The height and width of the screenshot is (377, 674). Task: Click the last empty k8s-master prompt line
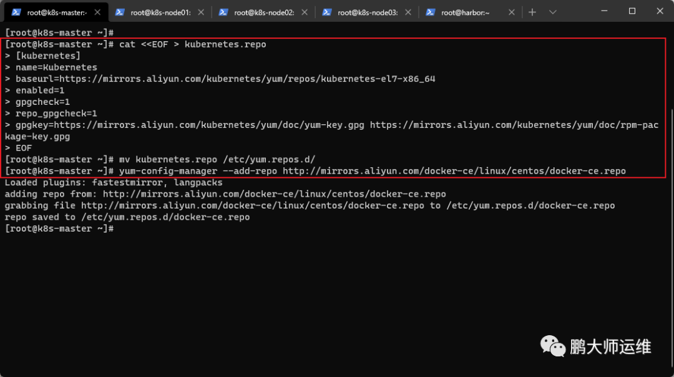(x=59, y=228)
